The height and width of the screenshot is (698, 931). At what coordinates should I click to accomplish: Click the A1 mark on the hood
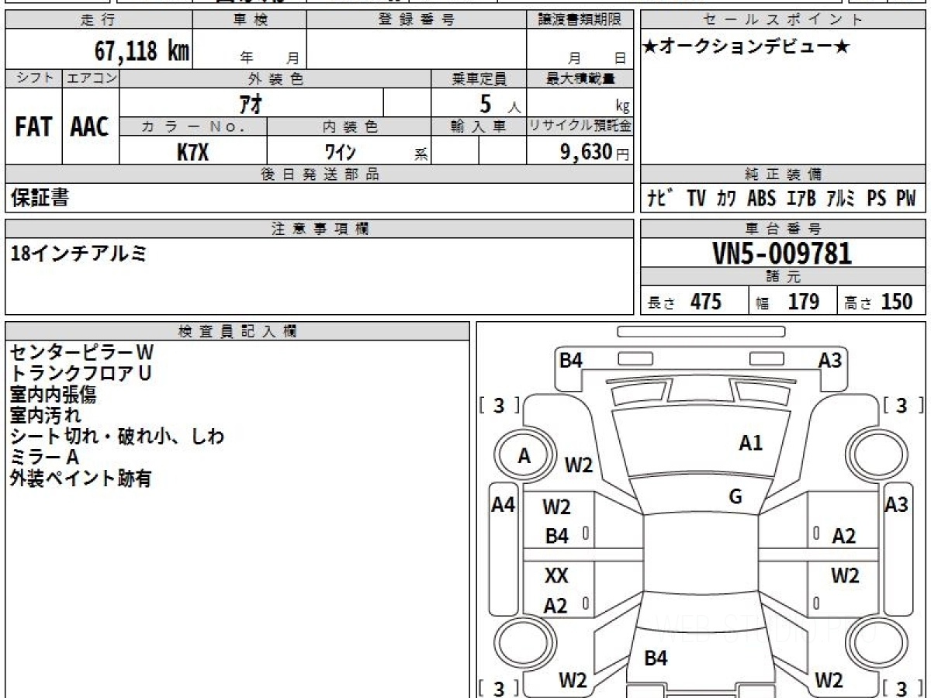tap(750, 444)
